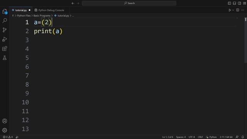The width and height of the screenshot is (247, 139).
Task: Run the Python file with play button
Action: pos(230,10)
